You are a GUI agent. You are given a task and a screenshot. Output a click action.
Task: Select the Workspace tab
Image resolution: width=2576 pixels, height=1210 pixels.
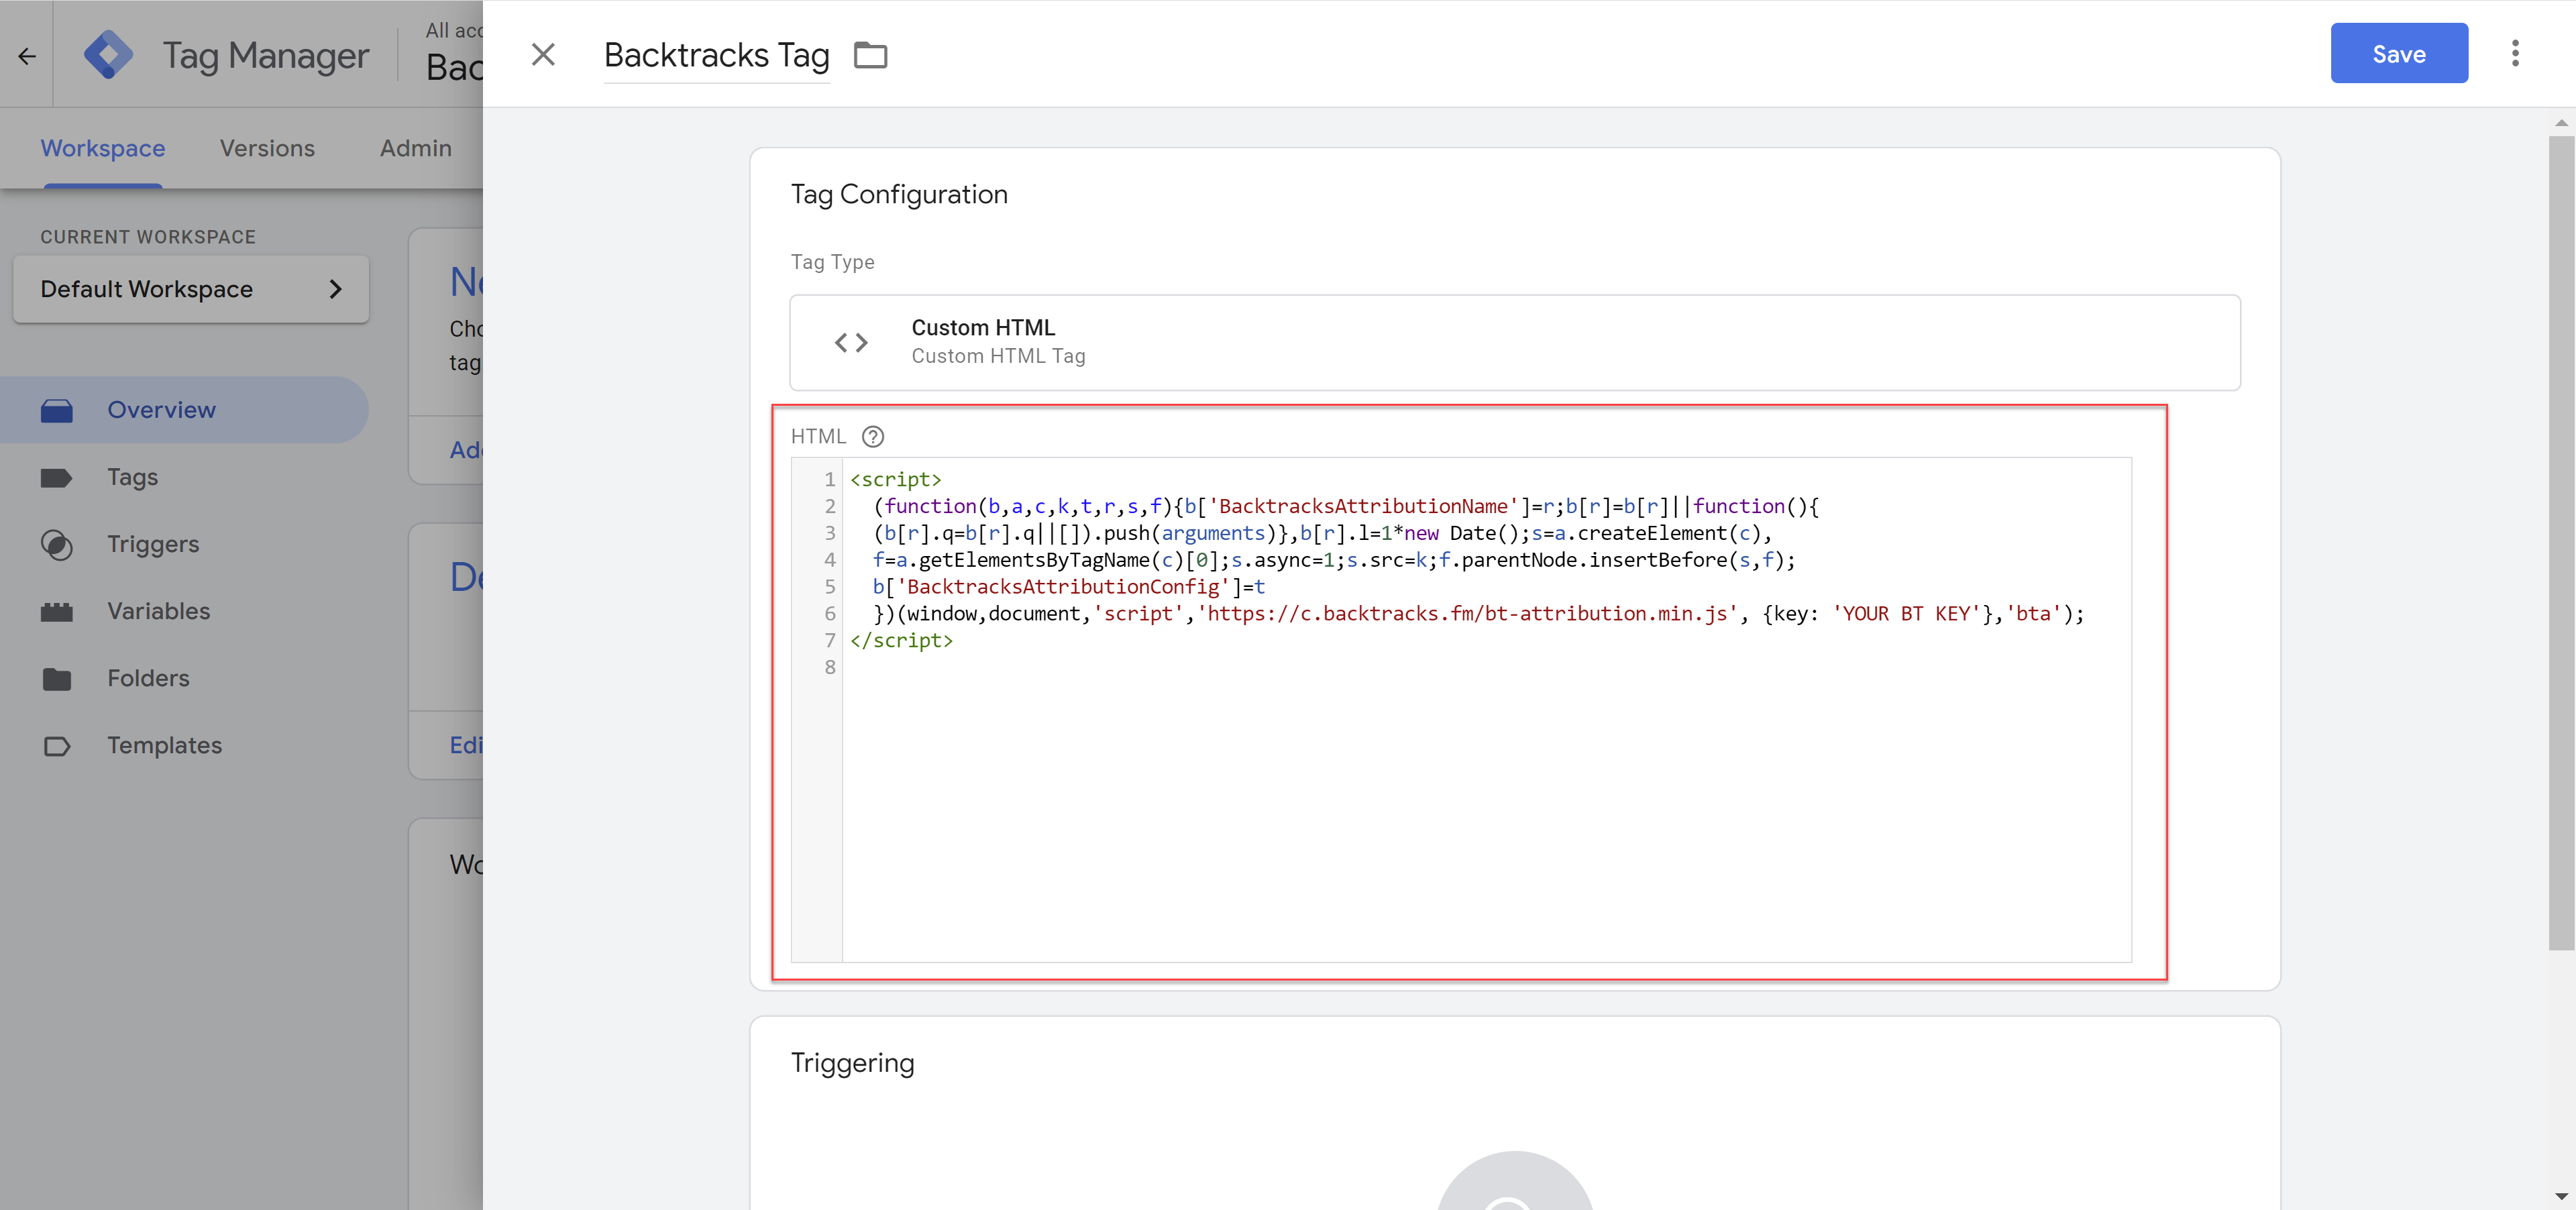tap(102, 146)
